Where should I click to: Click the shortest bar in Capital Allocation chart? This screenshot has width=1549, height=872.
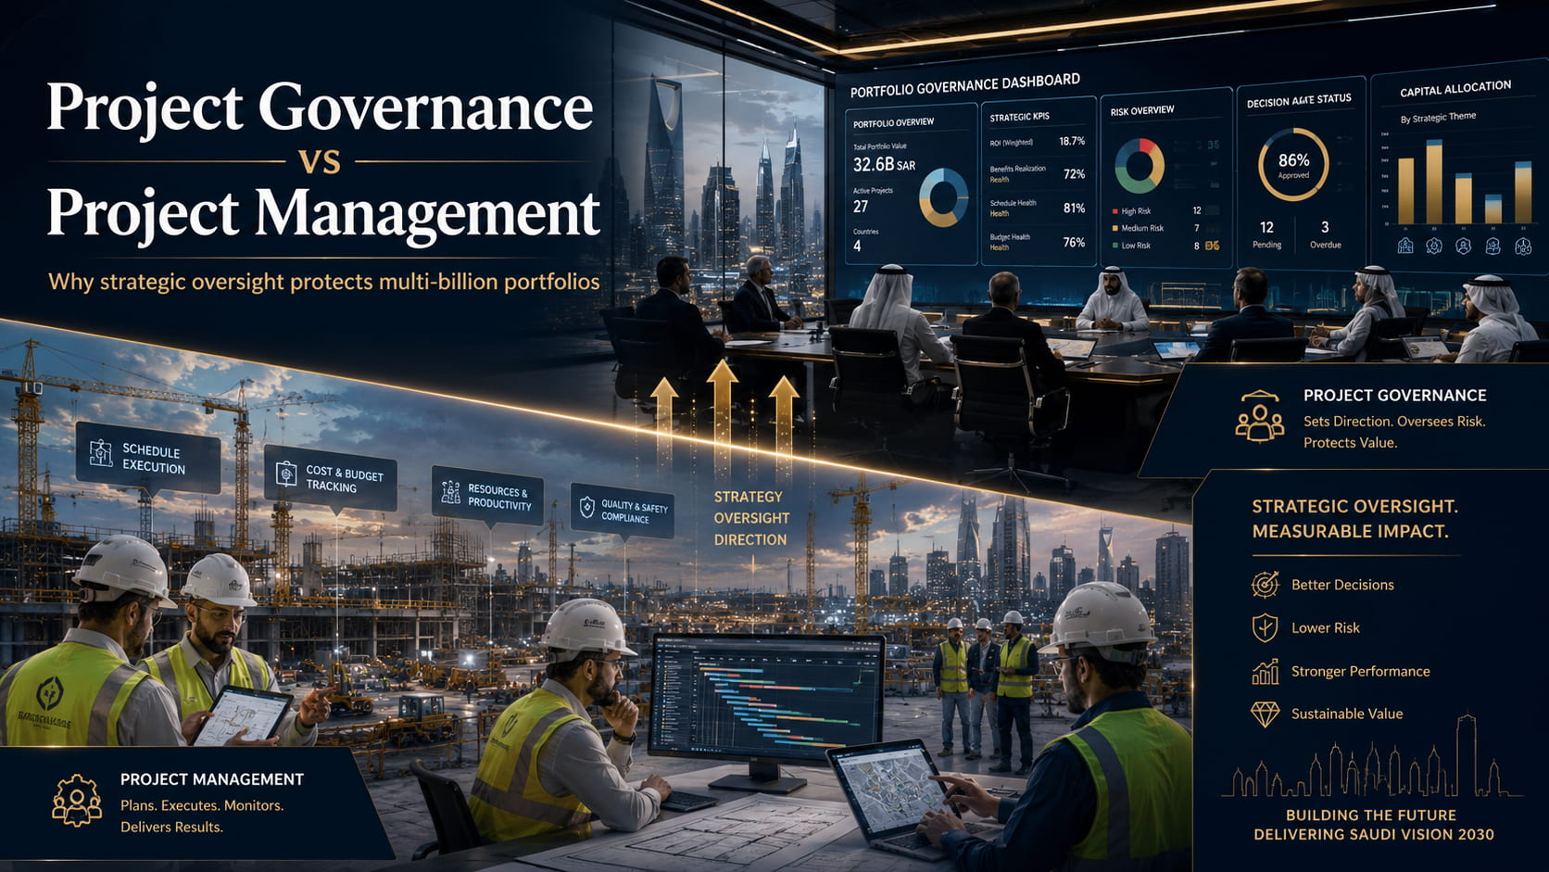(x=1492, y=209)
